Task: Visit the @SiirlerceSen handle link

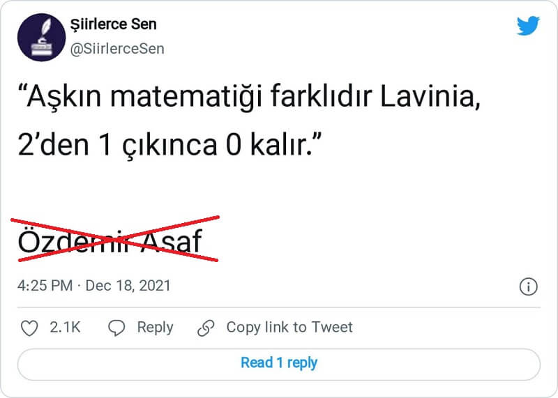Action: (117, 49)
